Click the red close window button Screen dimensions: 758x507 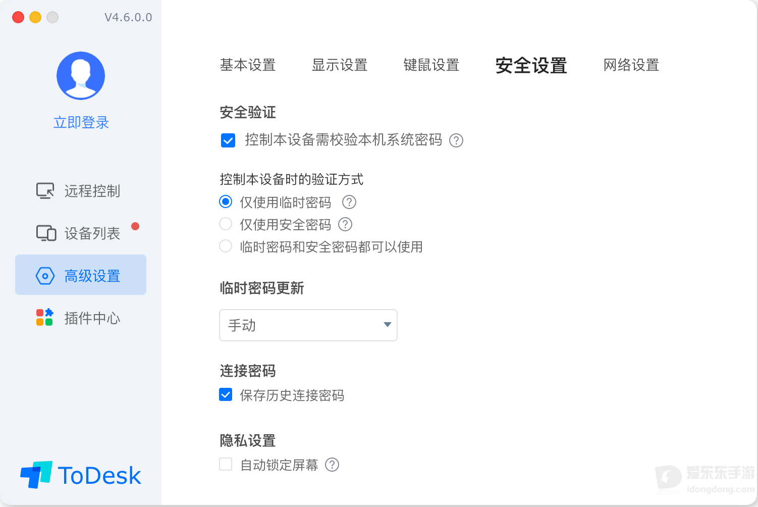[18, 17]
